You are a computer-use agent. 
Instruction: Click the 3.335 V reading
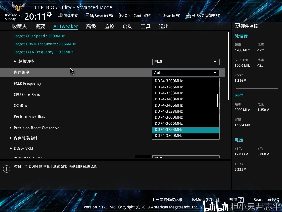pyautogui.click(x=240, y=169)
